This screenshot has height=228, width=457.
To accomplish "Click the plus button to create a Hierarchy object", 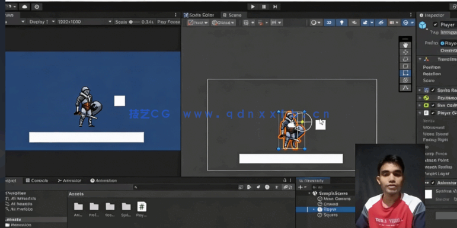I will tap(300, 187).
